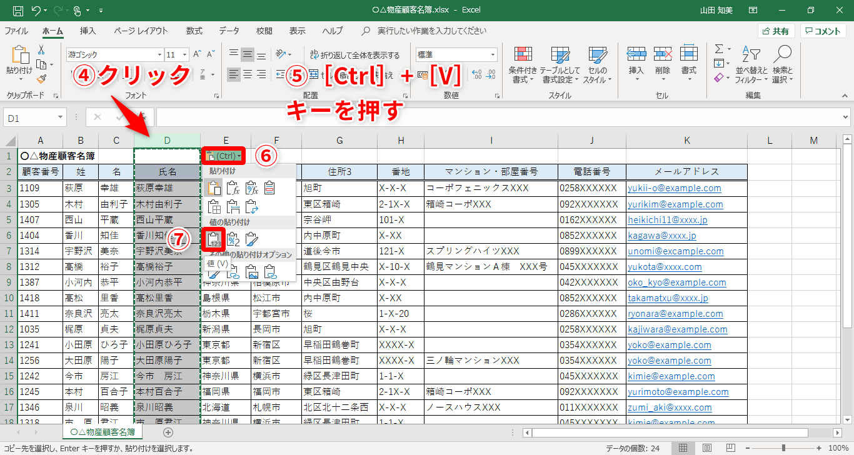Open the number format dropdown (標準)
This screenshot has width=854, height=455.
click(493, 54)
